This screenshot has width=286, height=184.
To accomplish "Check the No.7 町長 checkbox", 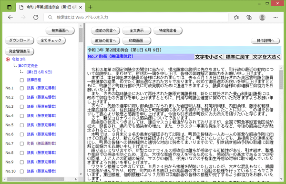I will coord(22,143).
